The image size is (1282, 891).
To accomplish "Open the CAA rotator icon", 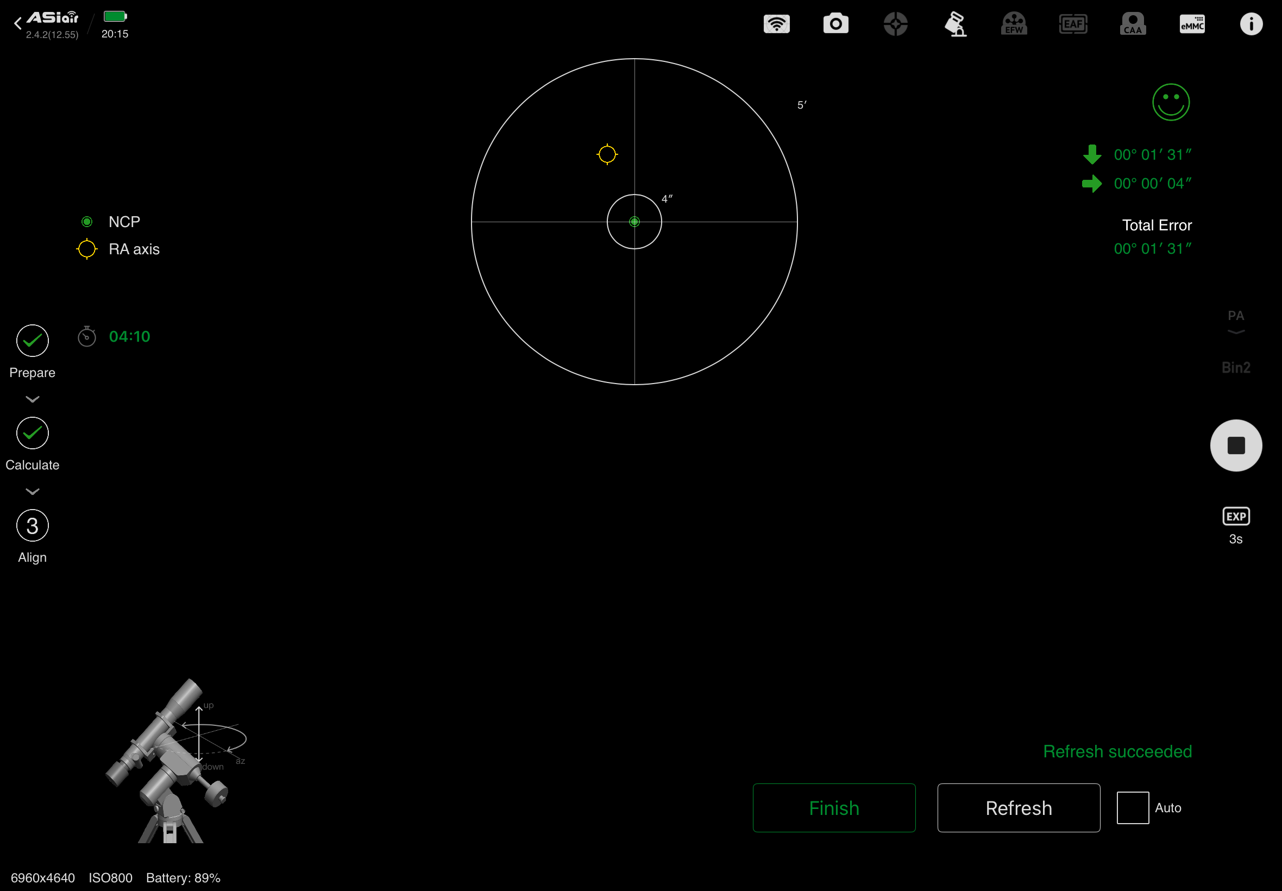I will click(1133, 24).
